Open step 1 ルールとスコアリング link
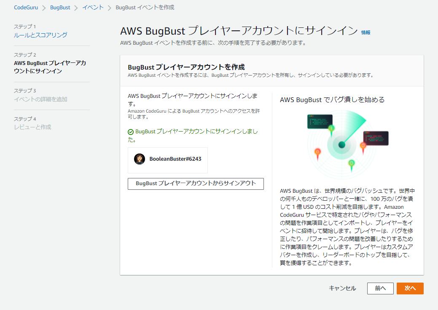The height and width of the screenshot is (310, 438). [x=40, y=35]
